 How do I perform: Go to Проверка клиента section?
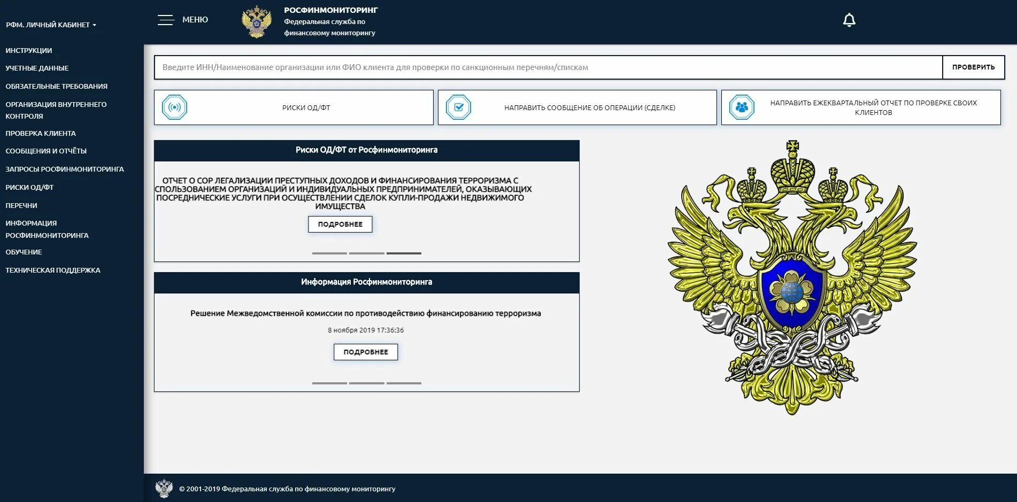41,133
